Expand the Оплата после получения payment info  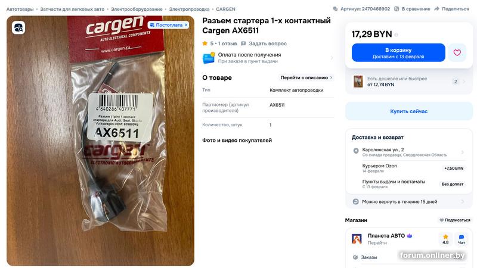click(x=268, y=58)
